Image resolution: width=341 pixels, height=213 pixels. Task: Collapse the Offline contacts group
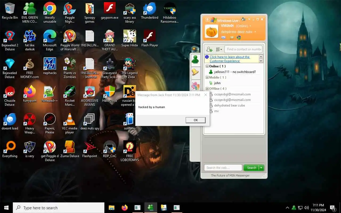coord(207,89)
